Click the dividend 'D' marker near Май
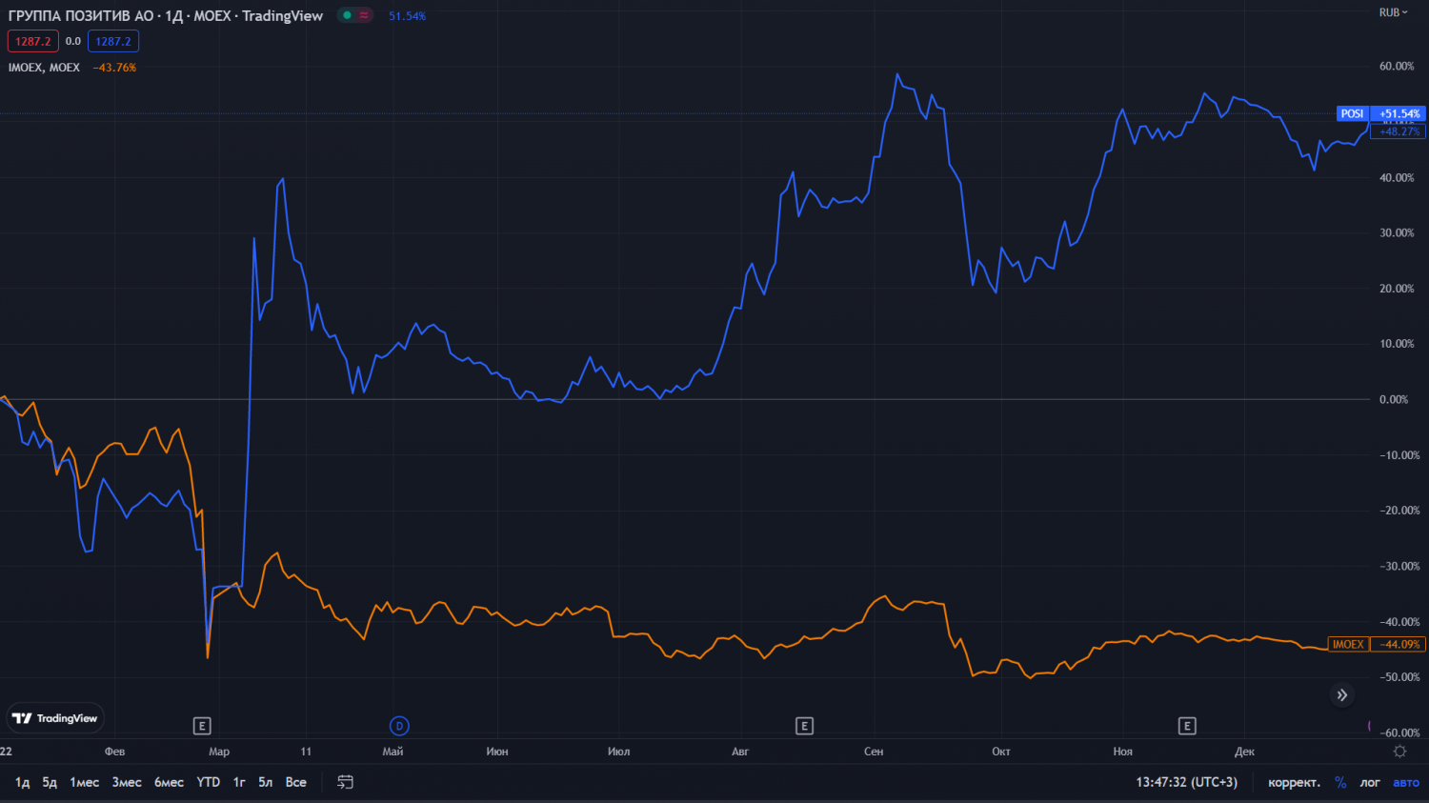This screenshot has height=803, width=1429. click(399, 726)
